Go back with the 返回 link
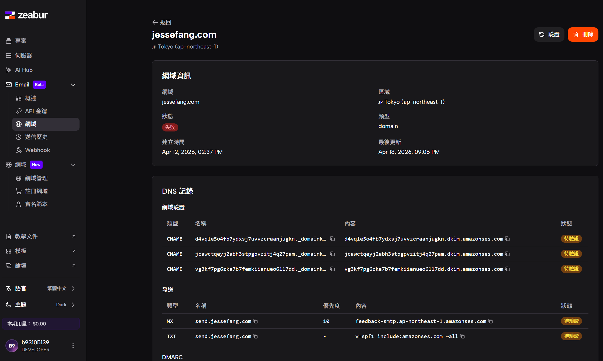This screenshot has height=361, width=603. 162,22
